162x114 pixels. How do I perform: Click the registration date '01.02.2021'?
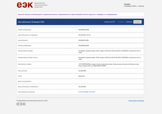(x=82, y=87)
